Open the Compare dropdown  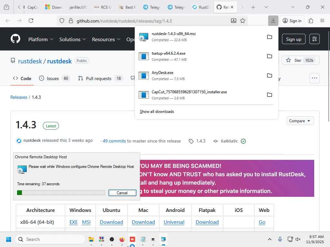coord(300,121)
